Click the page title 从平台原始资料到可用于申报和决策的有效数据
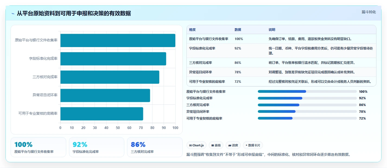The image size is (387, 168). [74, 13]
